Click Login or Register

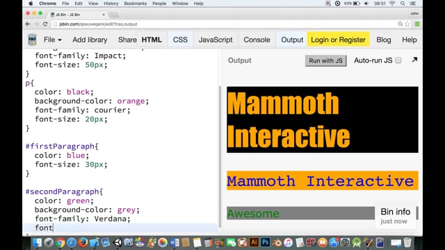[x=338, y=40]
